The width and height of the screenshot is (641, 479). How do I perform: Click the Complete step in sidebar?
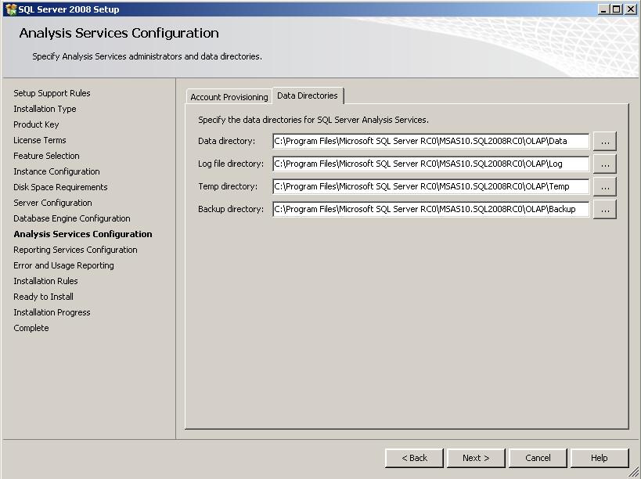pyautogui.click(x=31, y=328)
